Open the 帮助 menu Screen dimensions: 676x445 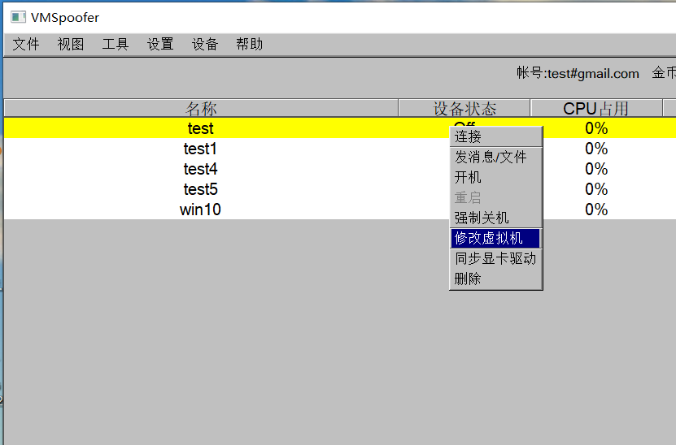(x=250, y=45)
